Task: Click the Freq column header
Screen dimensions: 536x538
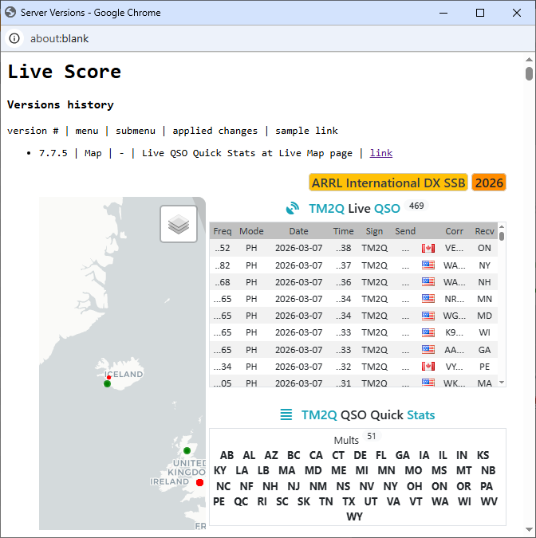Action: click(223, 231)
